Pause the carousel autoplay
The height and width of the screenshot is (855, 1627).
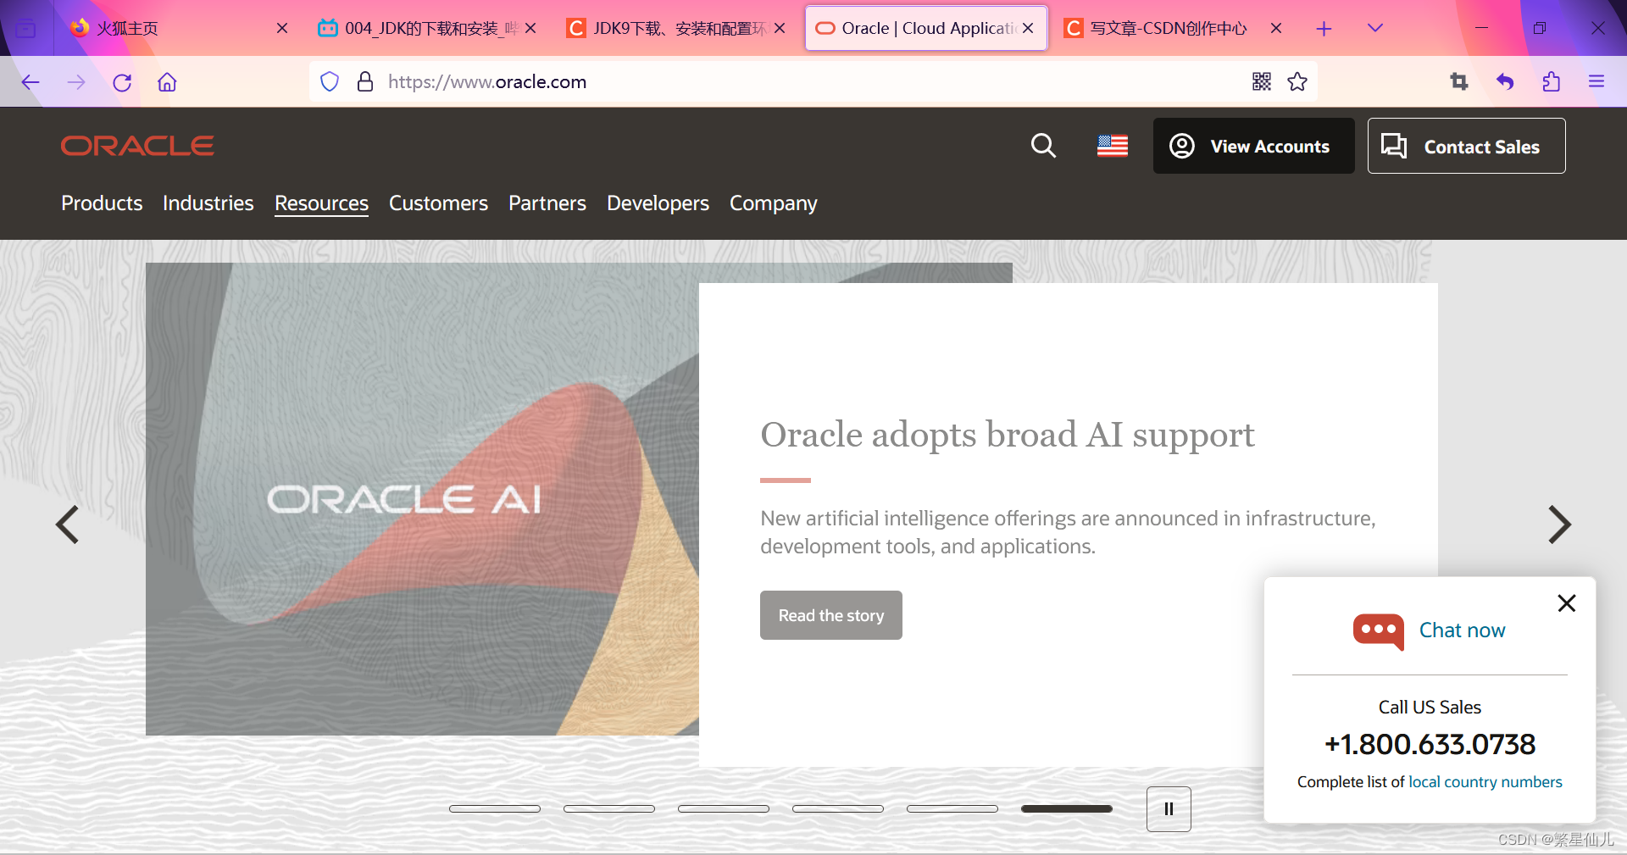pos(1169,809)
